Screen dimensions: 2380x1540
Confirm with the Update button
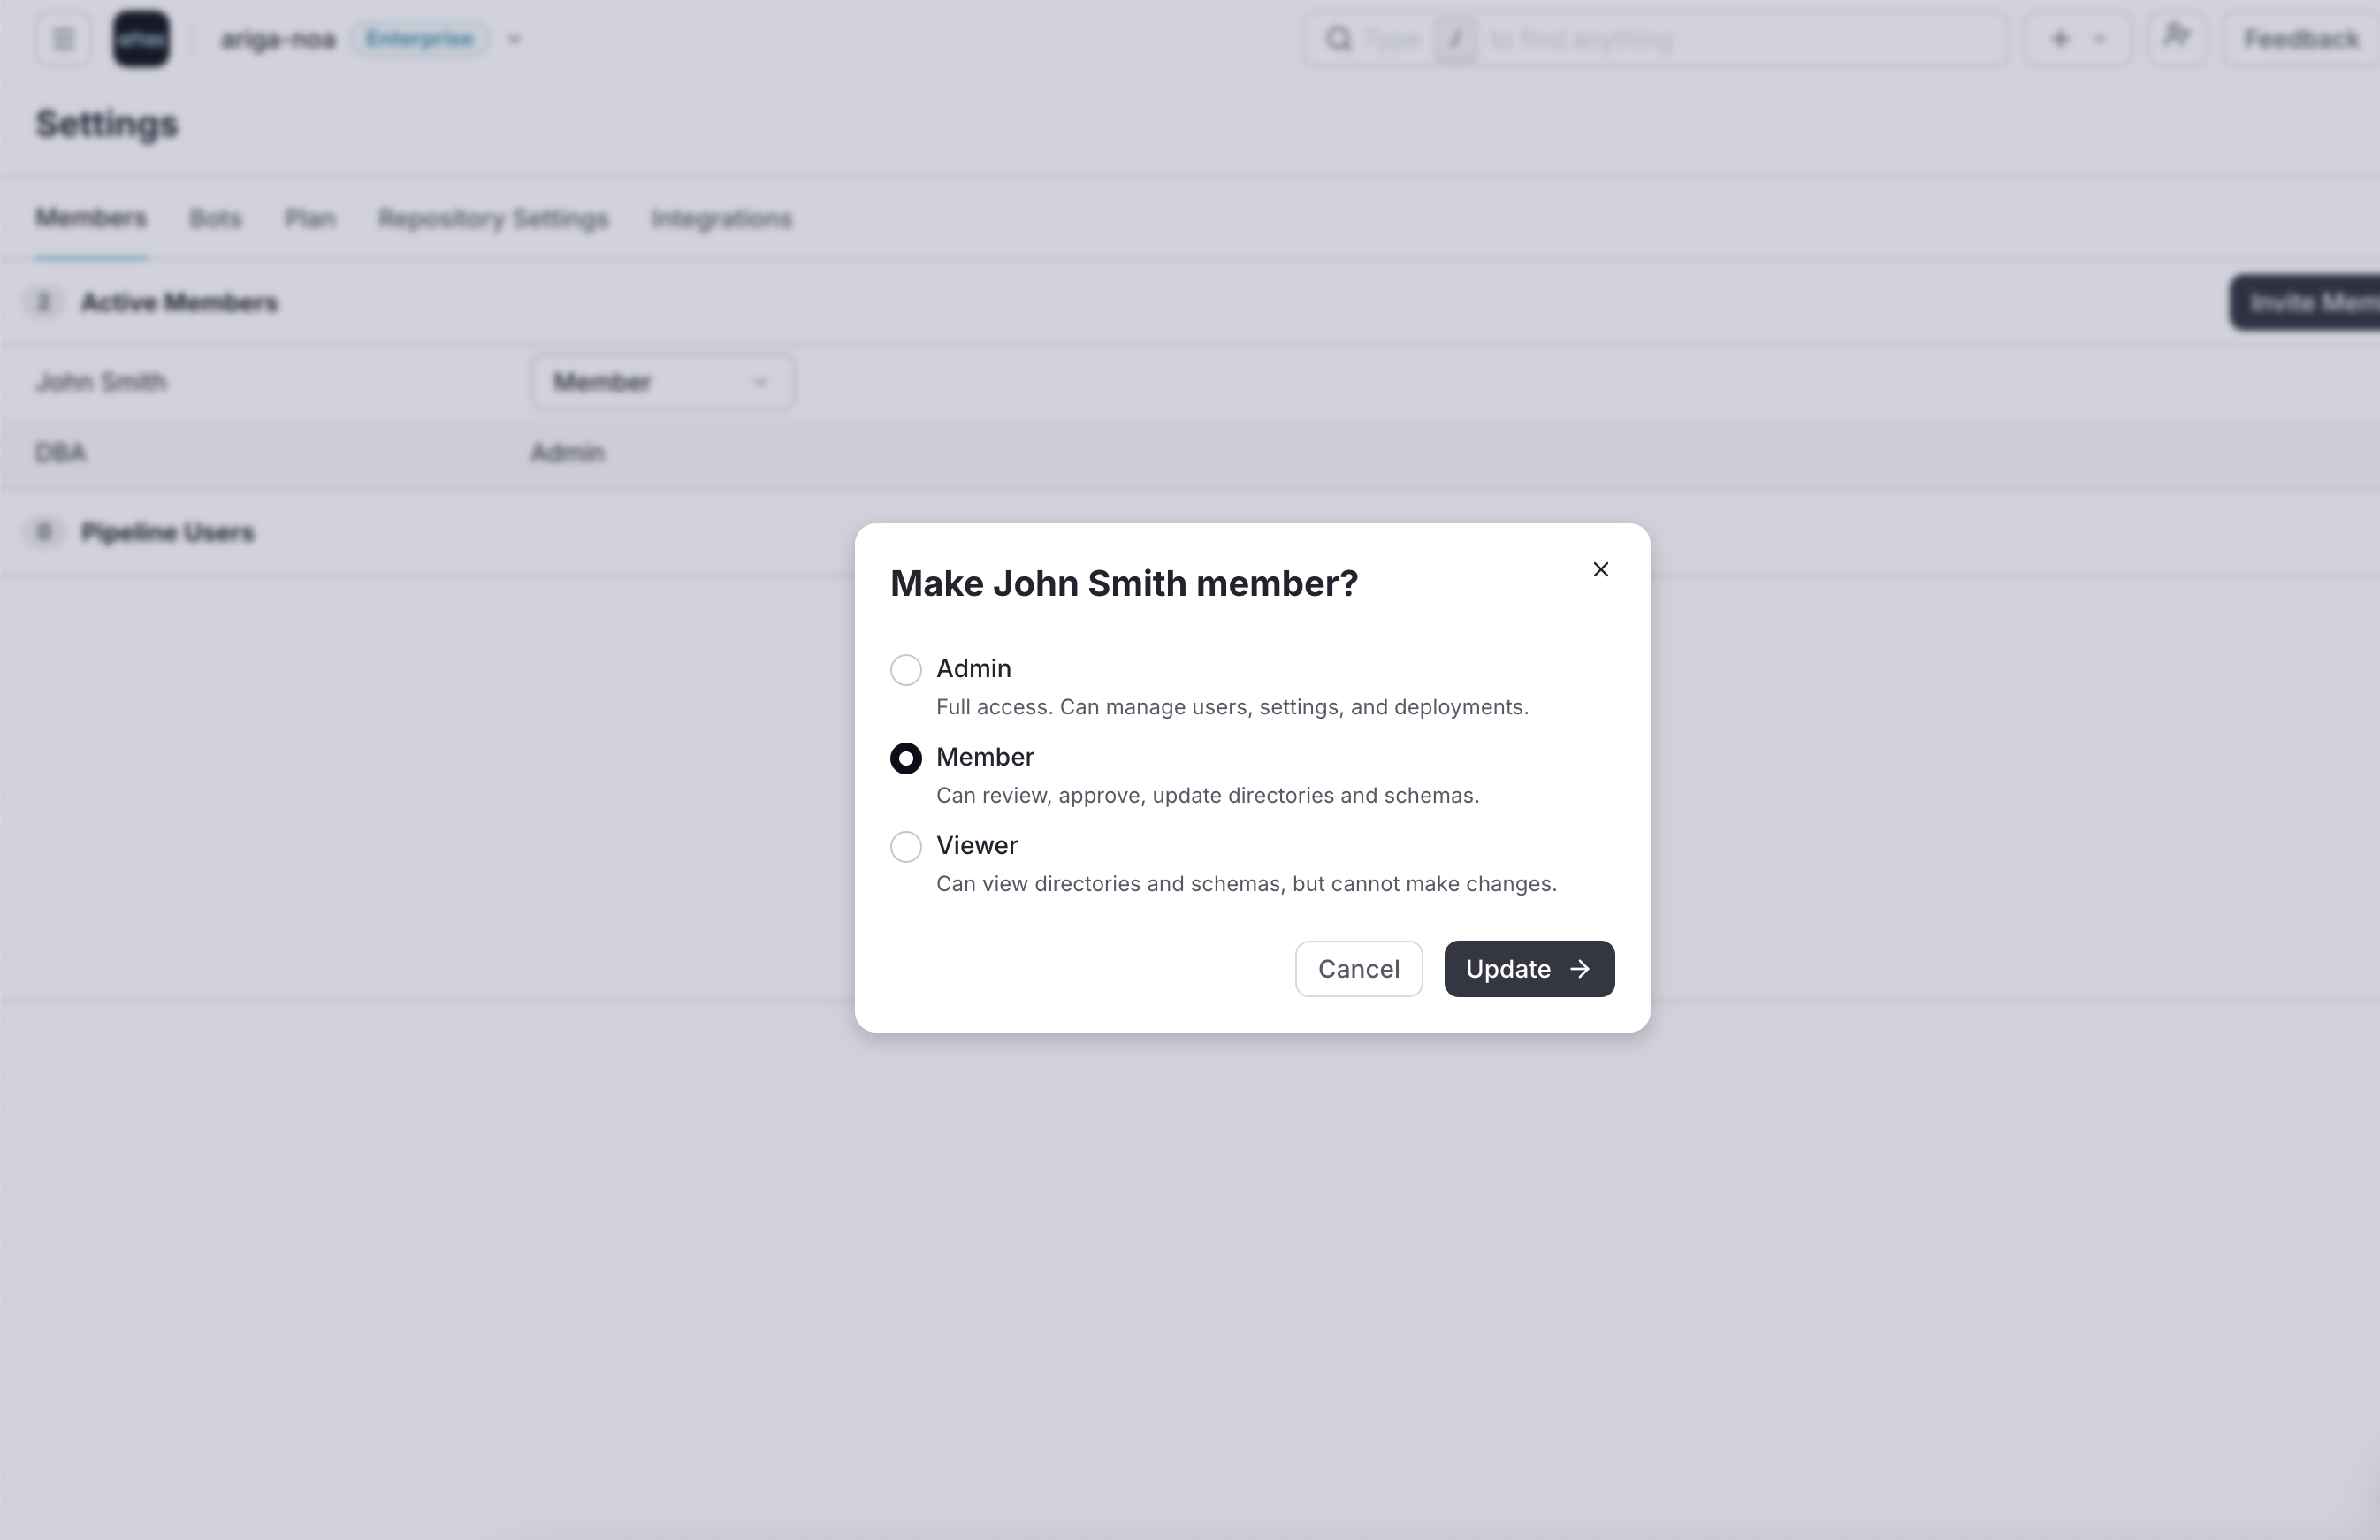[1529, 968]
